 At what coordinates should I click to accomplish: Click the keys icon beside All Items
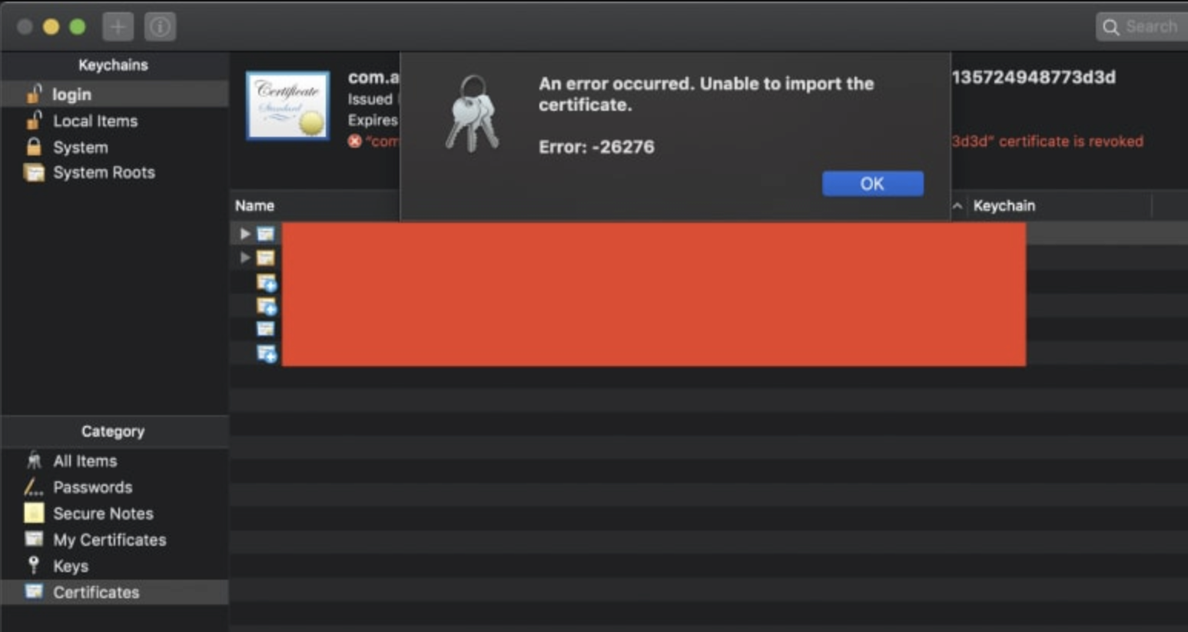[x=34, y=461]
